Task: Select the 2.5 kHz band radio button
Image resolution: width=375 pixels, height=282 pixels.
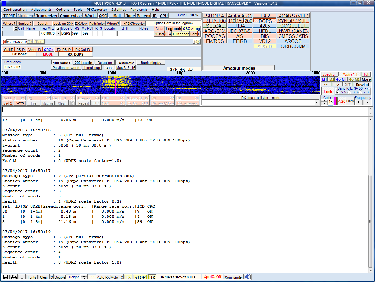Action: pyautogui.click(x=338, y=92)
